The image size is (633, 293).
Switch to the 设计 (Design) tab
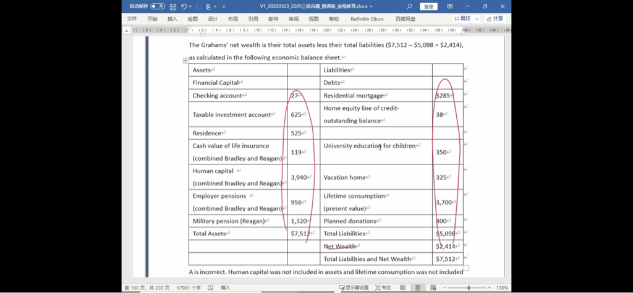pos(213,19)
